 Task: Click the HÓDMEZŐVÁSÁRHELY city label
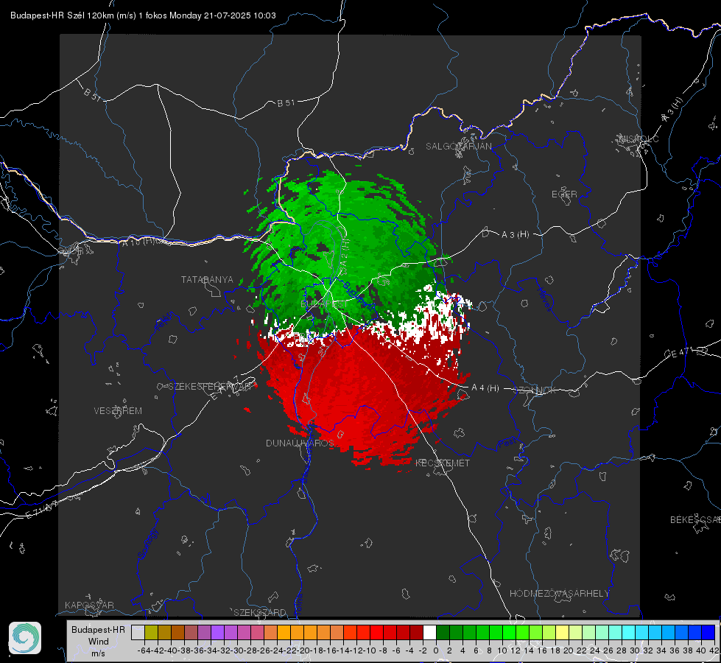(x=559, y=594)
